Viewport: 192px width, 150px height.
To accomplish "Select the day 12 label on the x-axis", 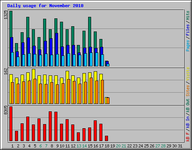I will point(73,146).
